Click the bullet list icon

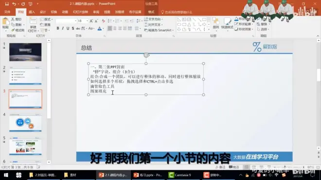110,21
